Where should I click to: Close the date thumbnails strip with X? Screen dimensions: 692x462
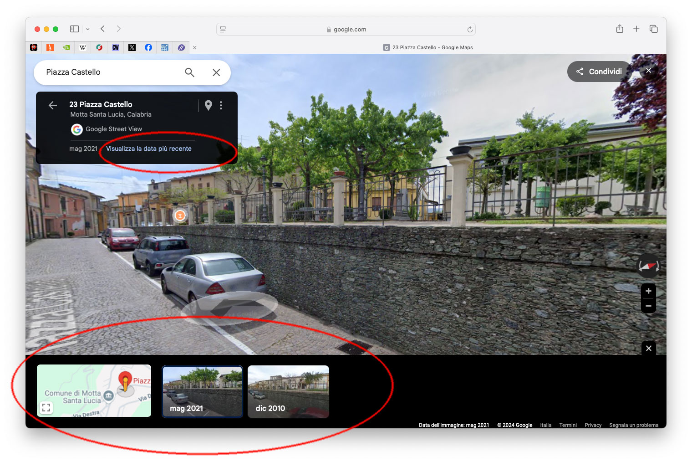point(649,349)
